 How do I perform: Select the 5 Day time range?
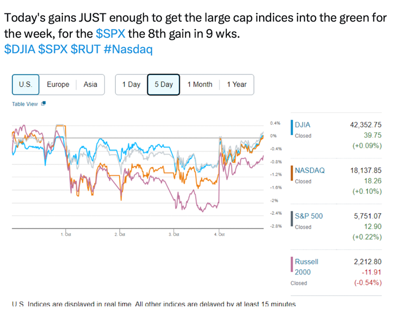click(x=163, y=84)
